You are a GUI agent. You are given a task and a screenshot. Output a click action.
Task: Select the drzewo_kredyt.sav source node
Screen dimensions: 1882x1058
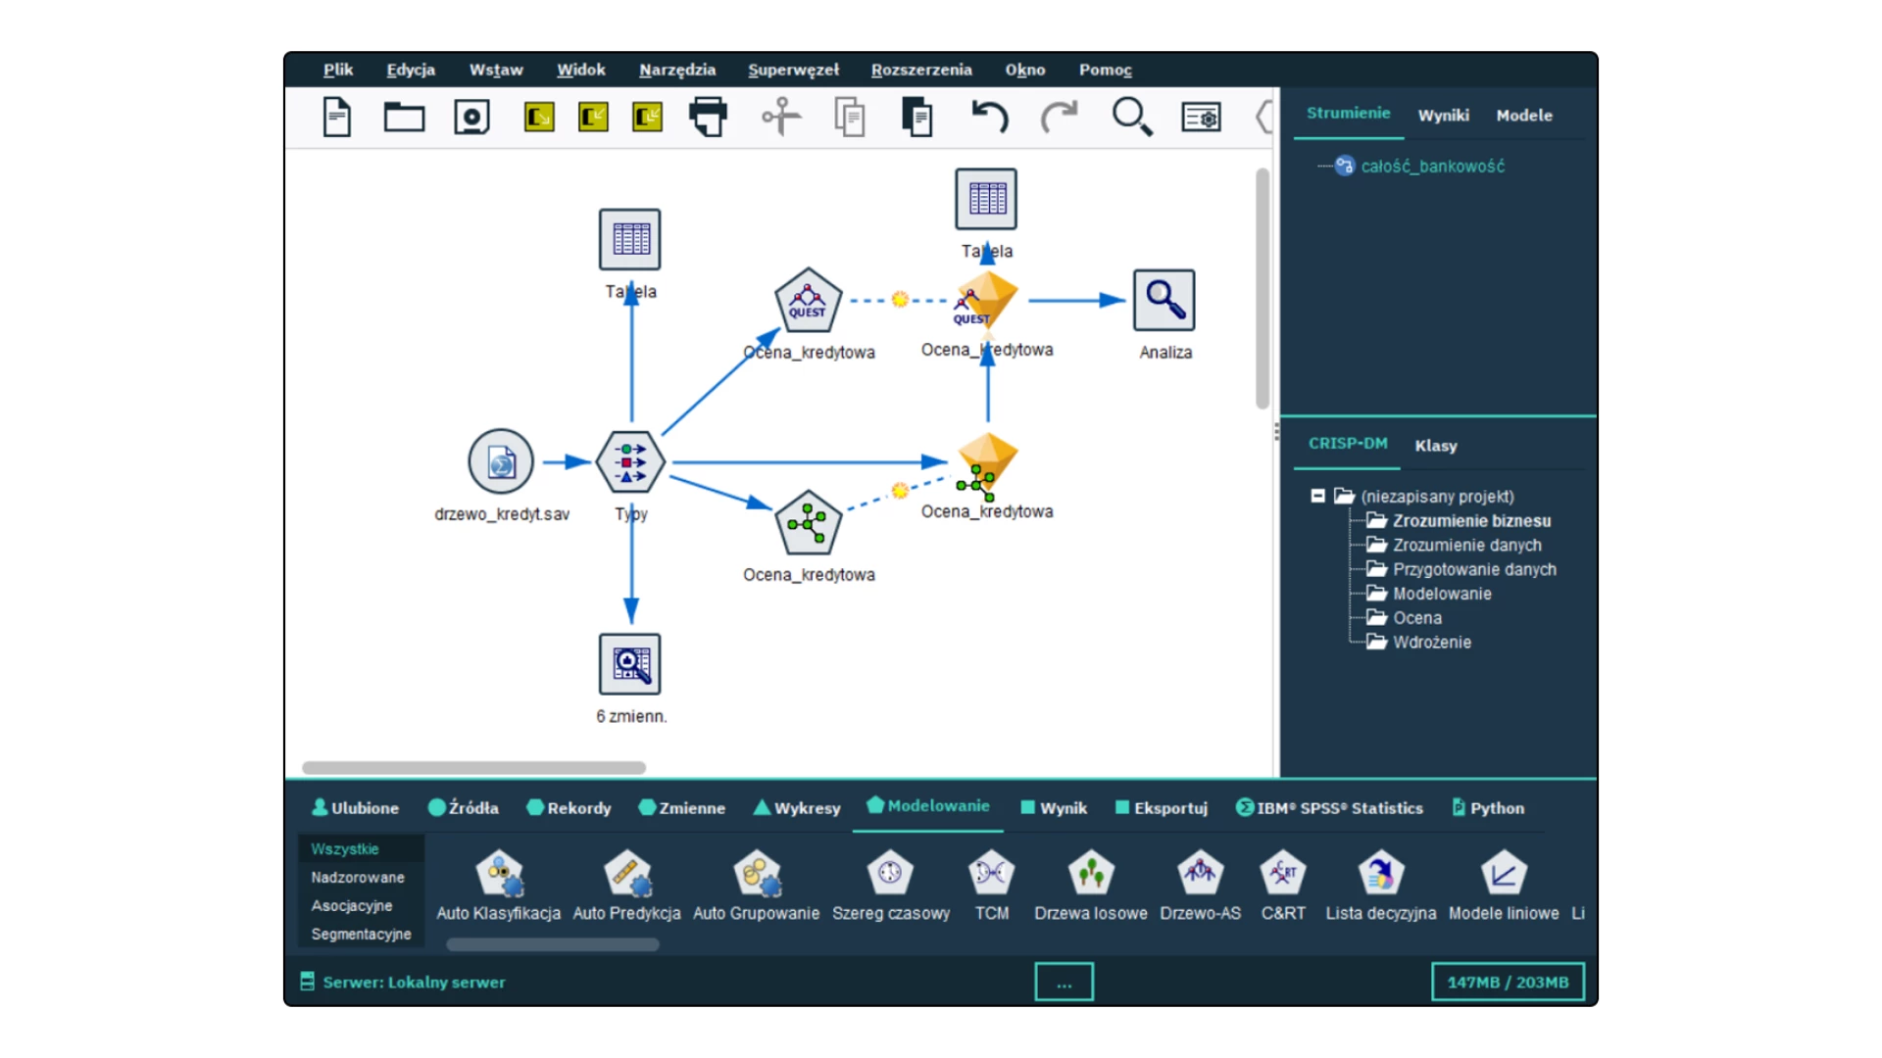click(501, 461)
